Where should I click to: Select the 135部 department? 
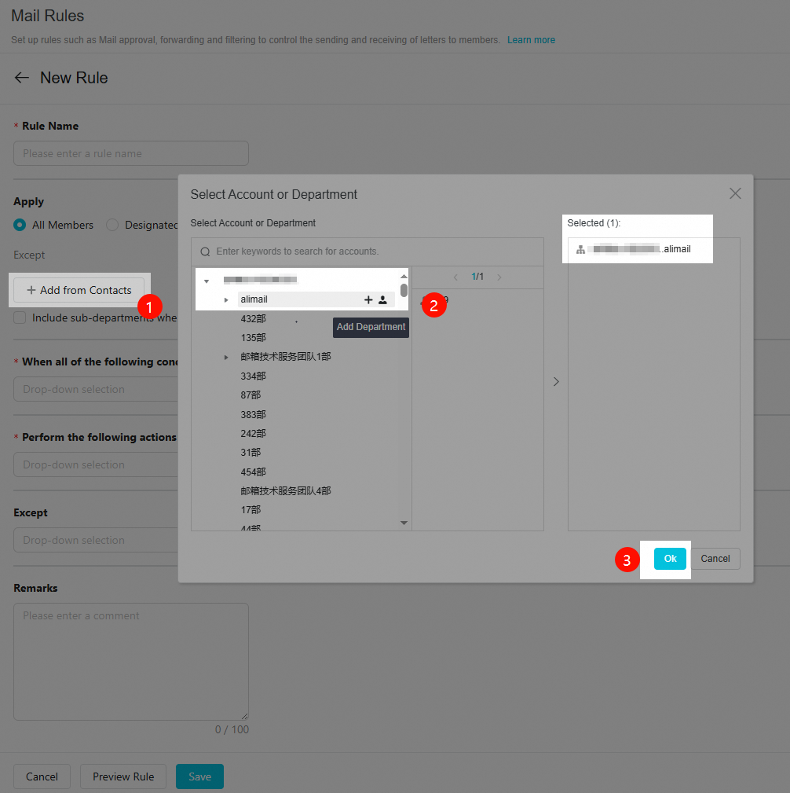[253, 338]
